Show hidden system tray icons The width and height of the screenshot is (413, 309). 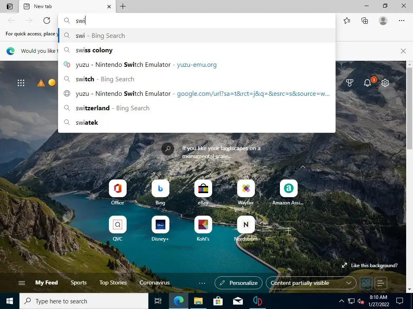(341, 301)
